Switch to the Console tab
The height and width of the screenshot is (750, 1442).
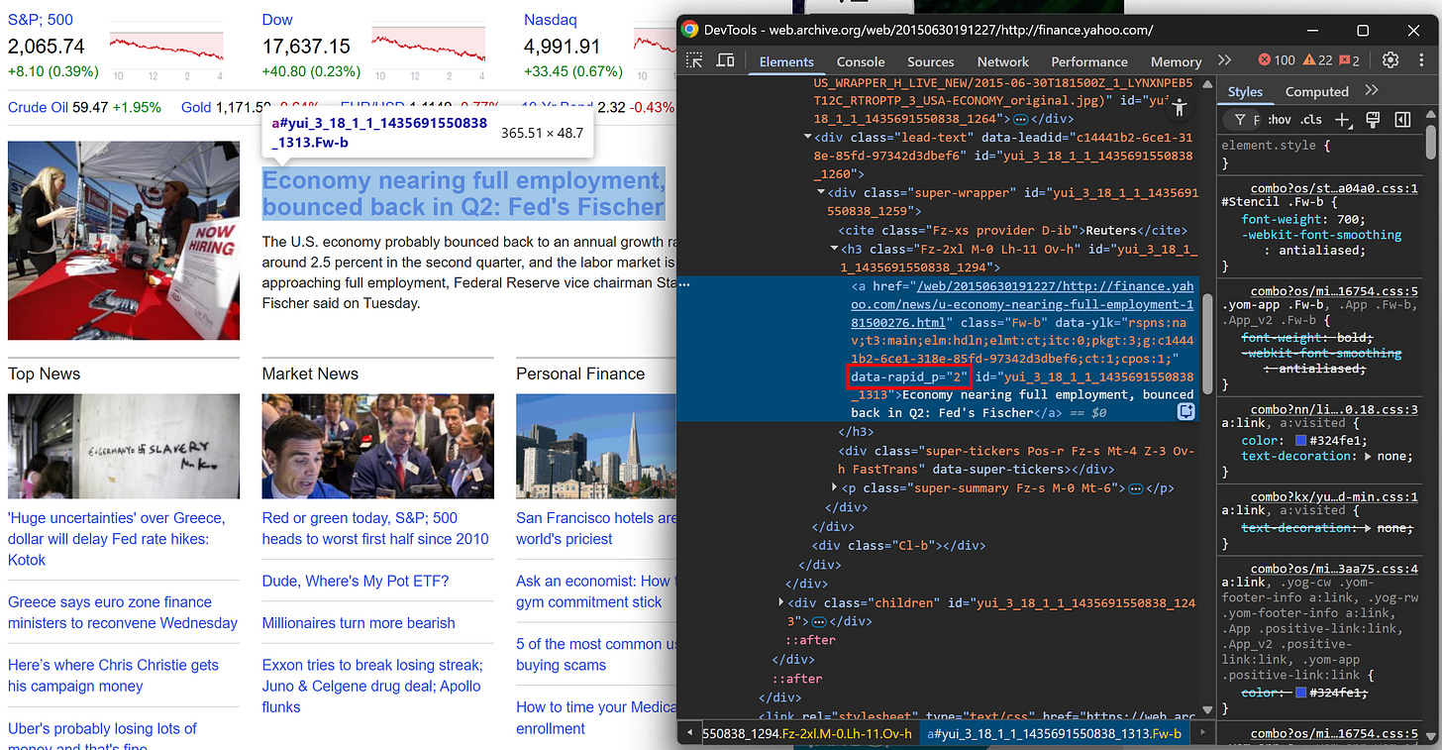pos(860,61)
